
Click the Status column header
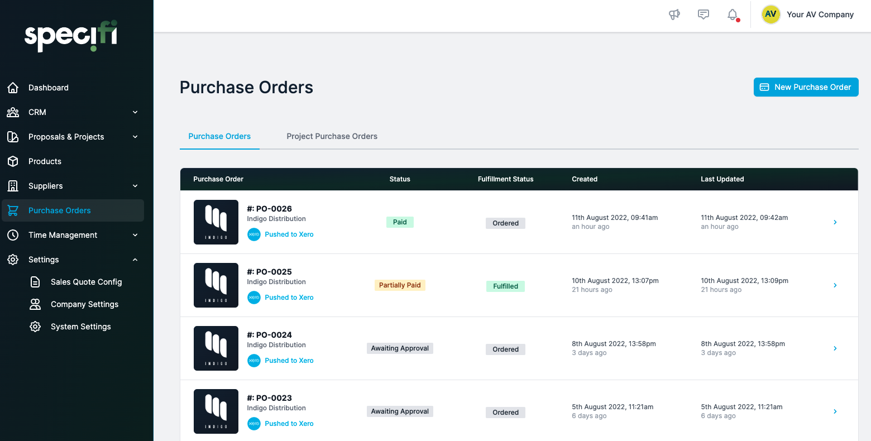click(x=400, y=179)
